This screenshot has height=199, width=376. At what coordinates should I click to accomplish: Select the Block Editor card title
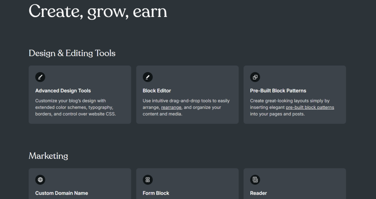[x=157, y=91]
